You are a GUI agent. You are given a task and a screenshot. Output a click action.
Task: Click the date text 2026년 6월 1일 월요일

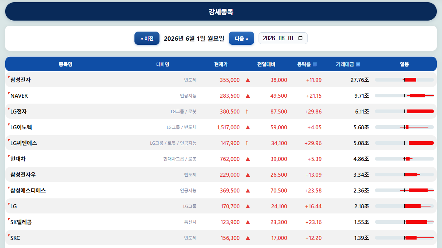pyautogui.click(x=194, y=38)
